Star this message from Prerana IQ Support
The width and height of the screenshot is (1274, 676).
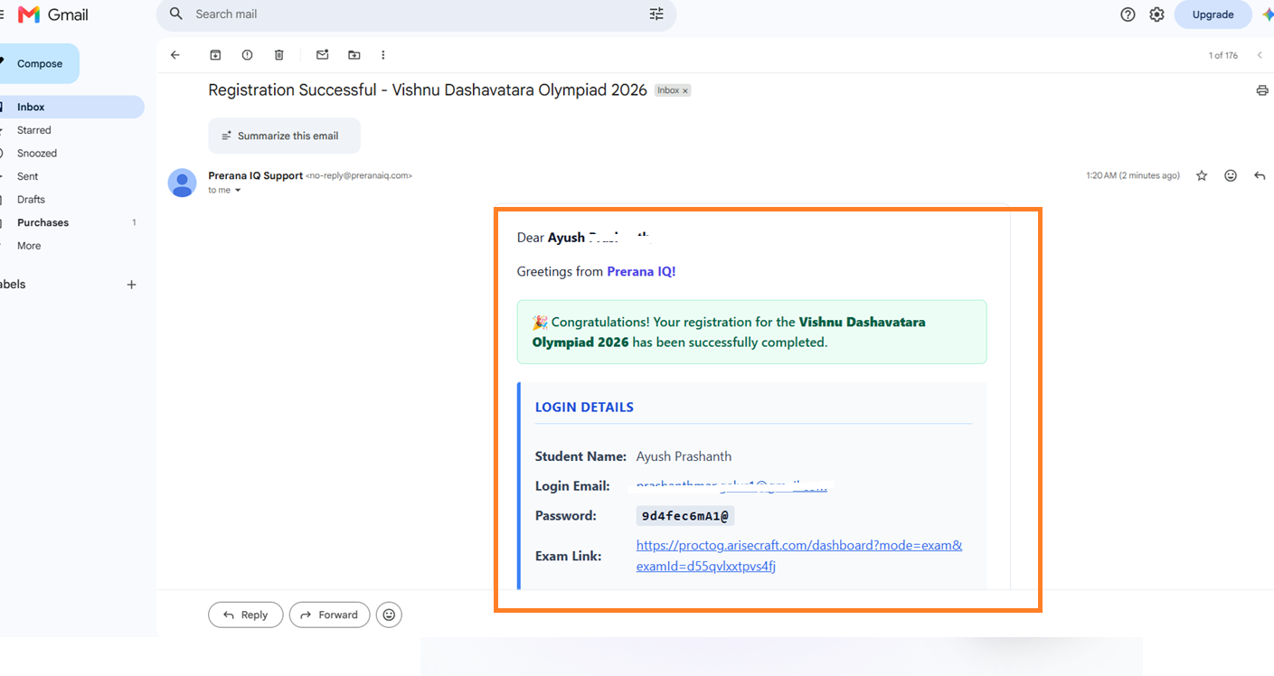[1202, 175]
